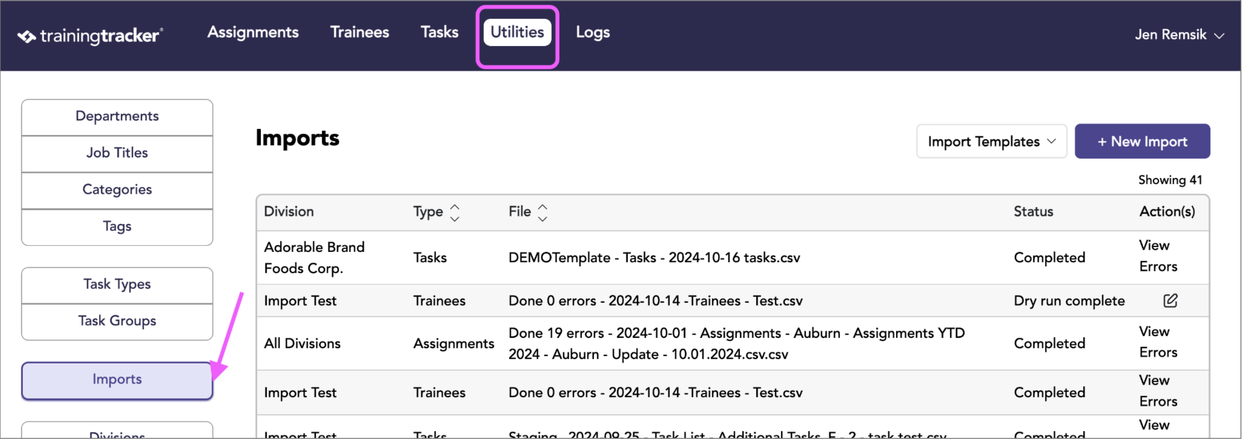
Task: Open Tags in the sidebar
Action: [x=117, y=227]
